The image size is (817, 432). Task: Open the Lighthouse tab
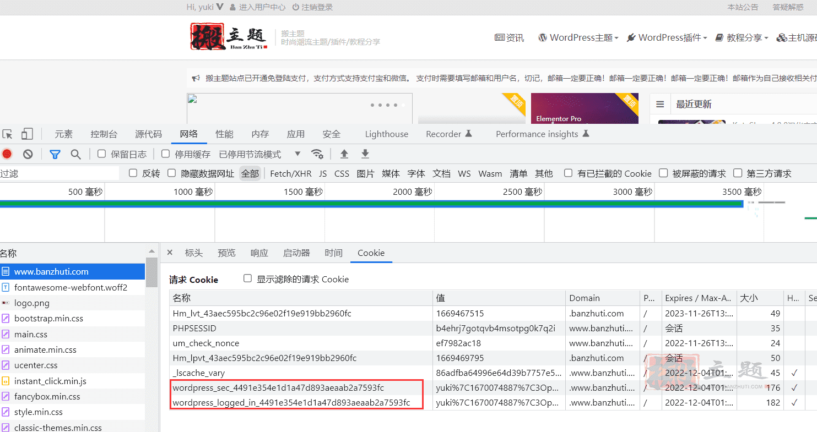click(387, 134)
